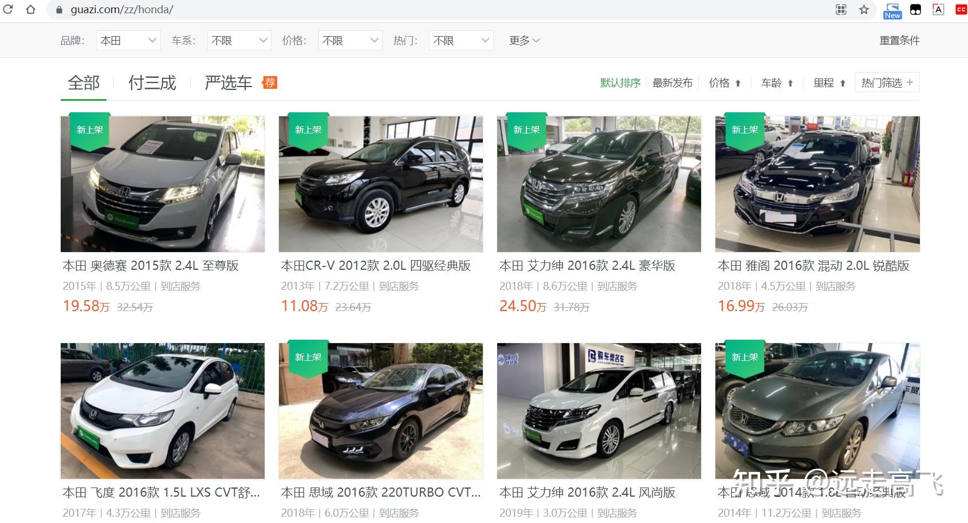Click the dark 思域 220TURBO car photo
Viewport: 968px width, 523px height.
pos(381,411)
